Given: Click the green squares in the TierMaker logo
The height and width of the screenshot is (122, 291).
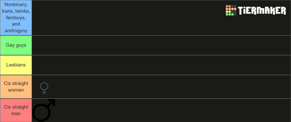Looking at the screenshot, I should pos(230,14).
